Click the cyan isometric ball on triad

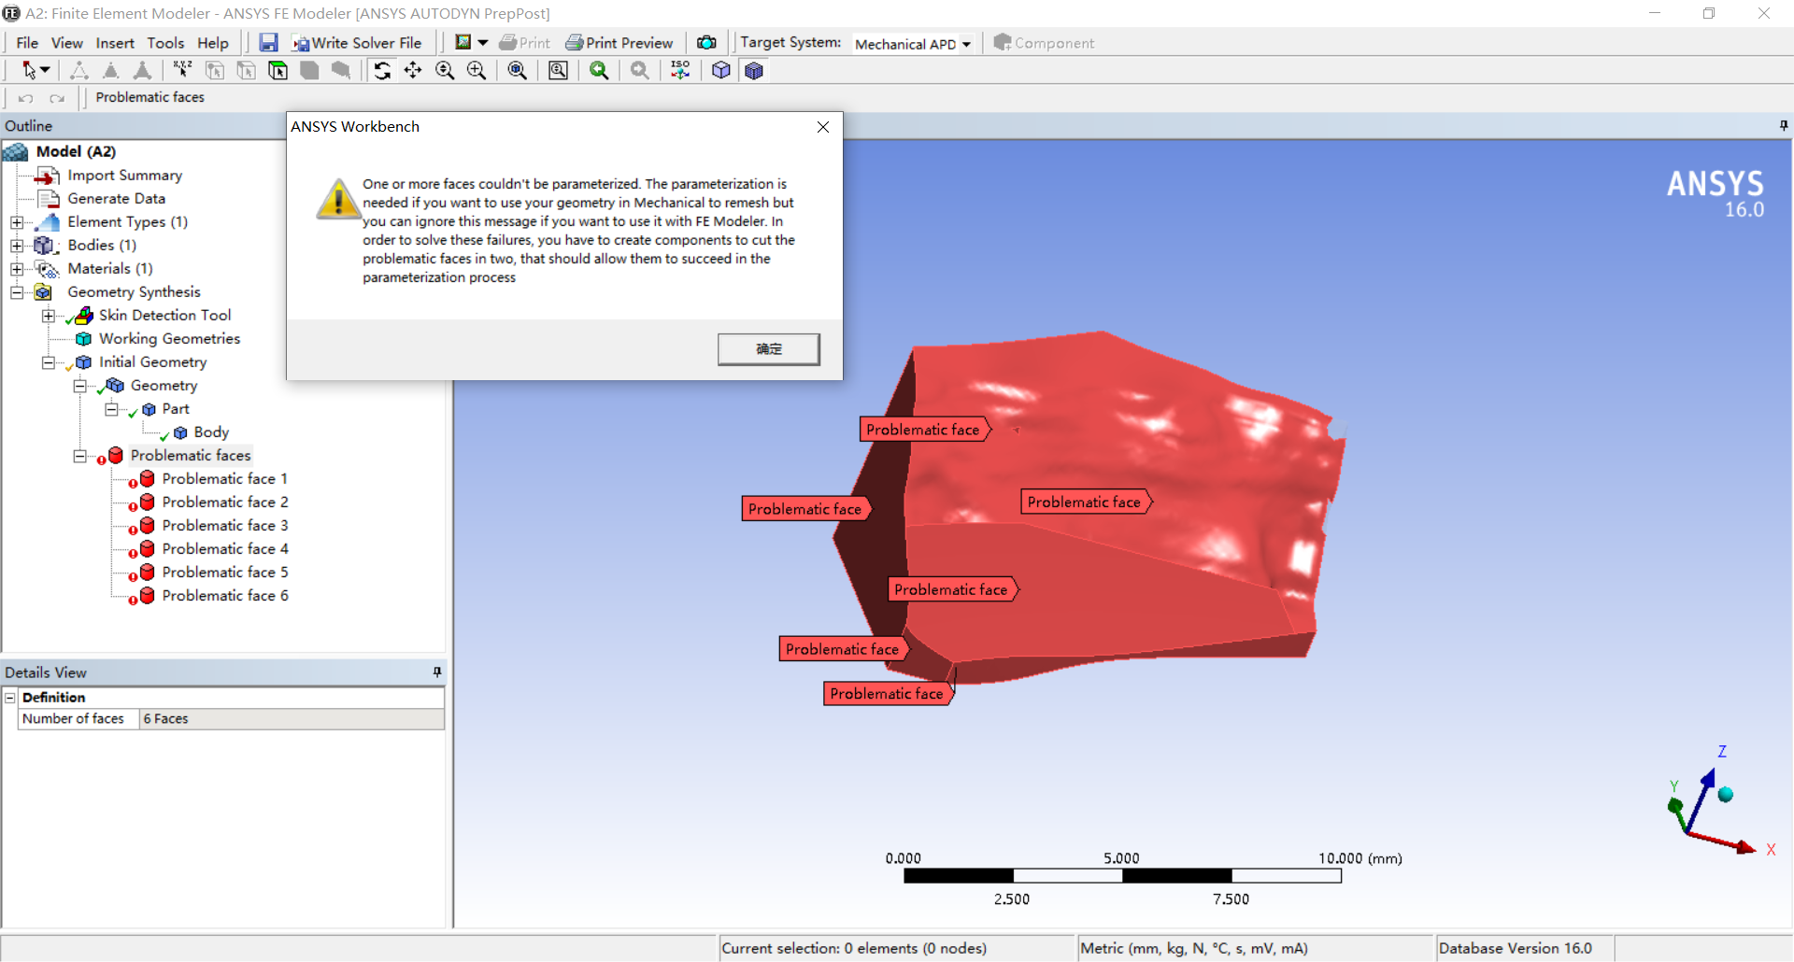coord(1726,795)
